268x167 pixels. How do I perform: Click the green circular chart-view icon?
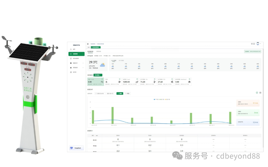coord(257,93)
